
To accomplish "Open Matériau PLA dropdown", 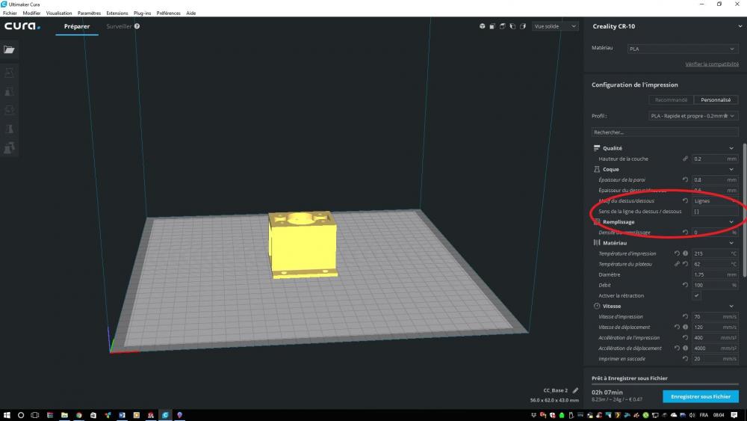I will pyautogui.click(x=682, y=49).
